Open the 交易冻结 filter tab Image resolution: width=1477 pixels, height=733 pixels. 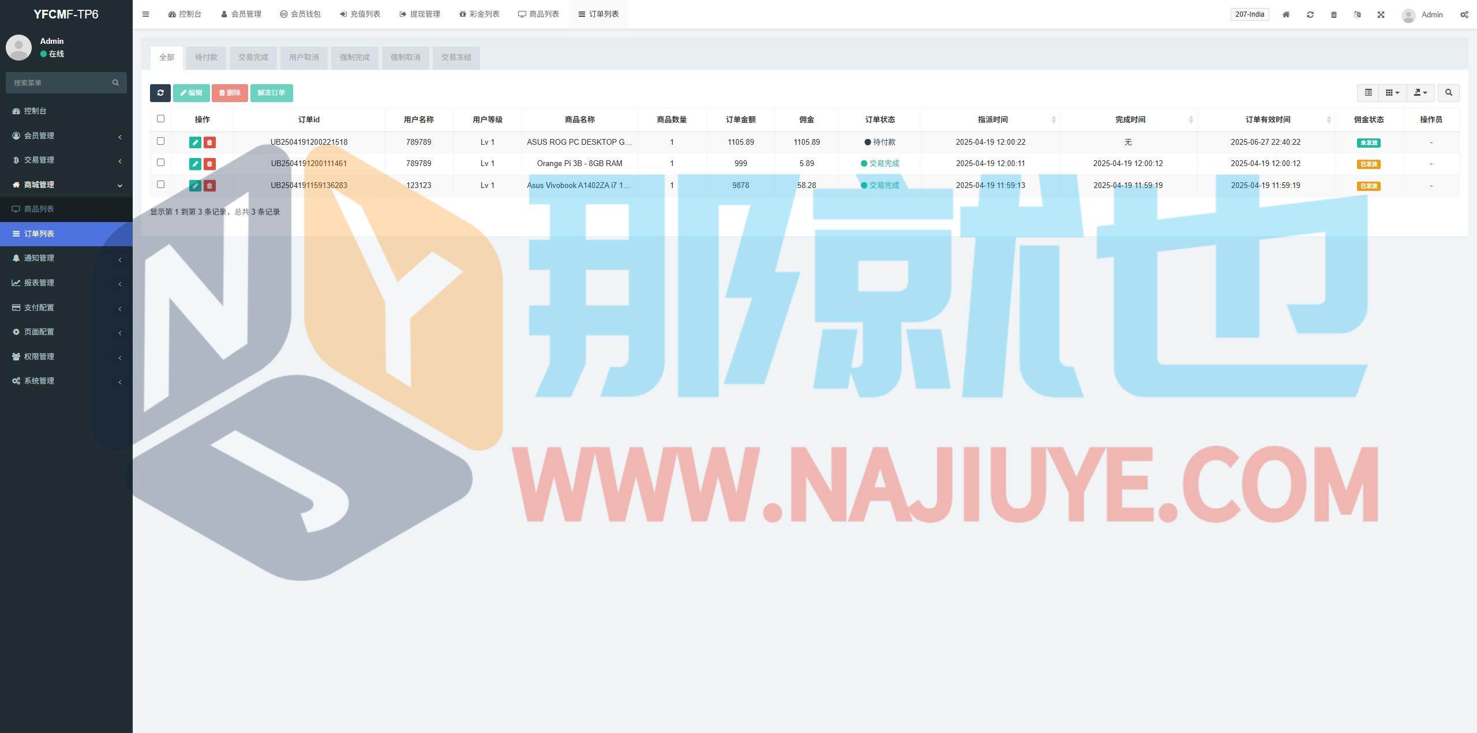point(456,58)
